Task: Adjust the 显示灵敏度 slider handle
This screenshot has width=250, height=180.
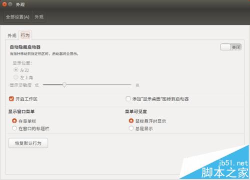Action: point(64,85)
